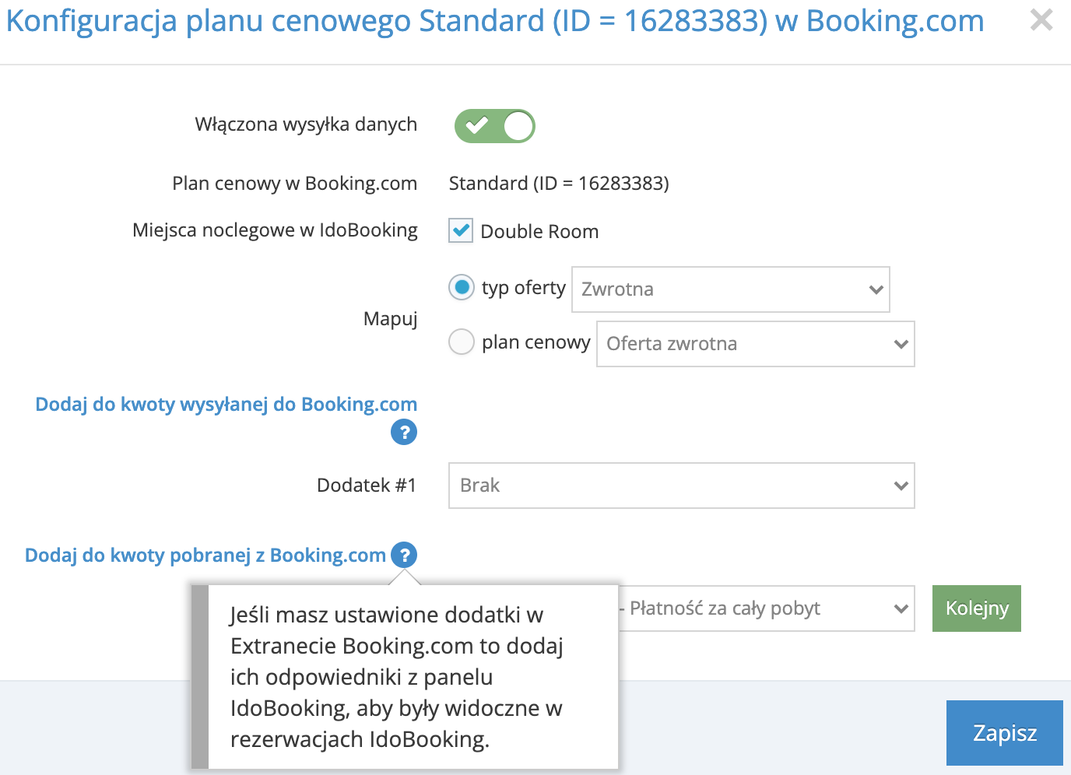
Task: Uncheck the Double Room checkbox
Action: click(461, 231)
